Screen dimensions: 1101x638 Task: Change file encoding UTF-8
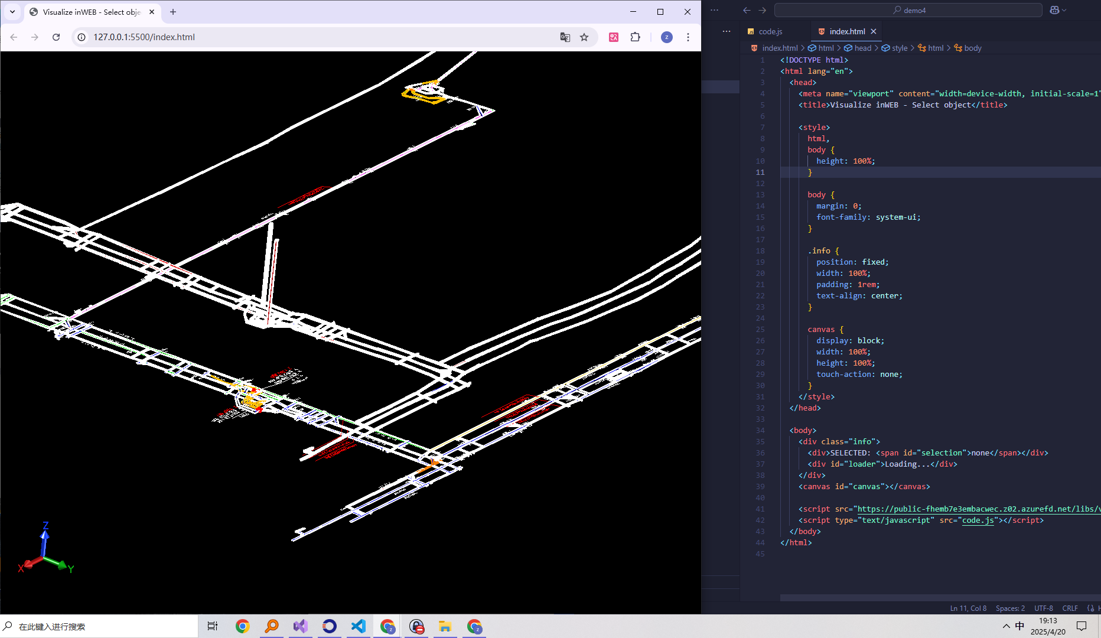(1044, 608)
